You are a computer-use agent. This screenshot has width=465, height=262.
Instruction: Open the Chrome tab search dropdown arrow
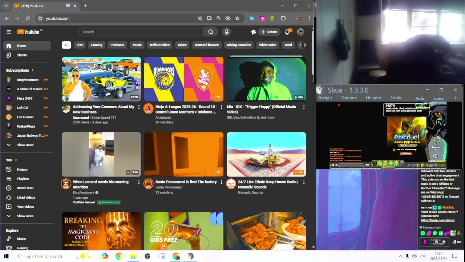click(6, 6)
